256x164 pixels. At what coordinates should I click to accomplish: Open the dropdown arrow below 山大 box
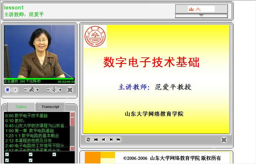click(201, 16)
